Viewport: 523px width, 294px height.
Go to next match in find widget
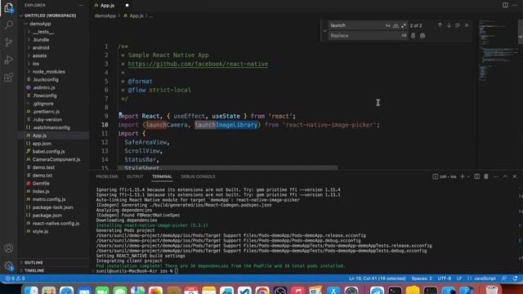(449, 25)
